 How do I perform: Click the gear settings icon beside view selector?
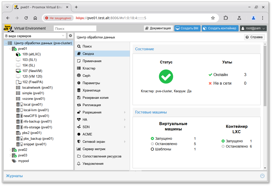click(x=70, y=36)
